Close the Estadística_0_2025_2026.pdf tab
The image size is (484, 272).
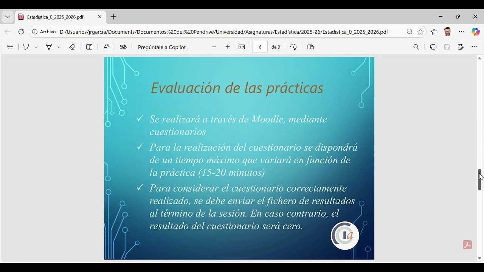click(100, 17)
